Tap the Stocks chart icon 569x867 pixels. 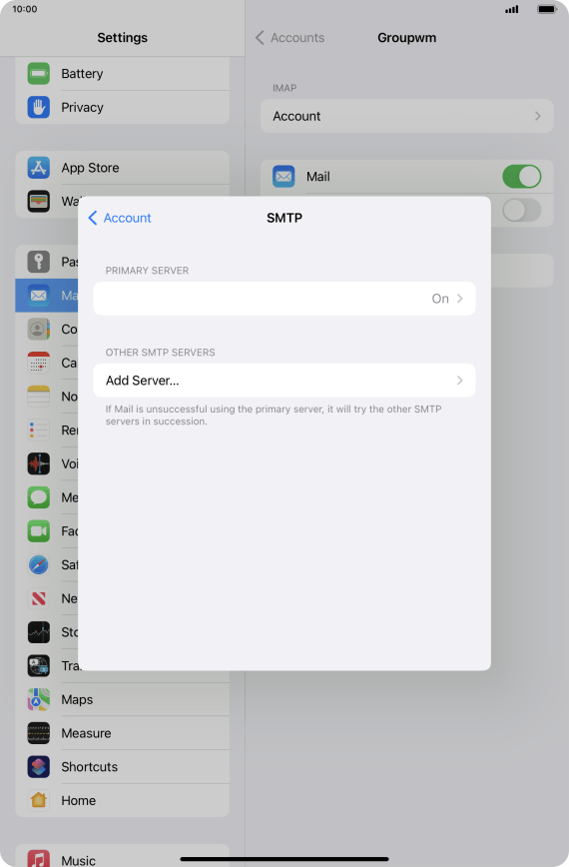(39, 632)
